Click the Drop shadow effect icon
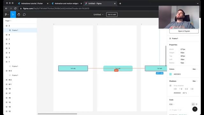This screenshot has width=204, height=115. [x=171, y=86]
